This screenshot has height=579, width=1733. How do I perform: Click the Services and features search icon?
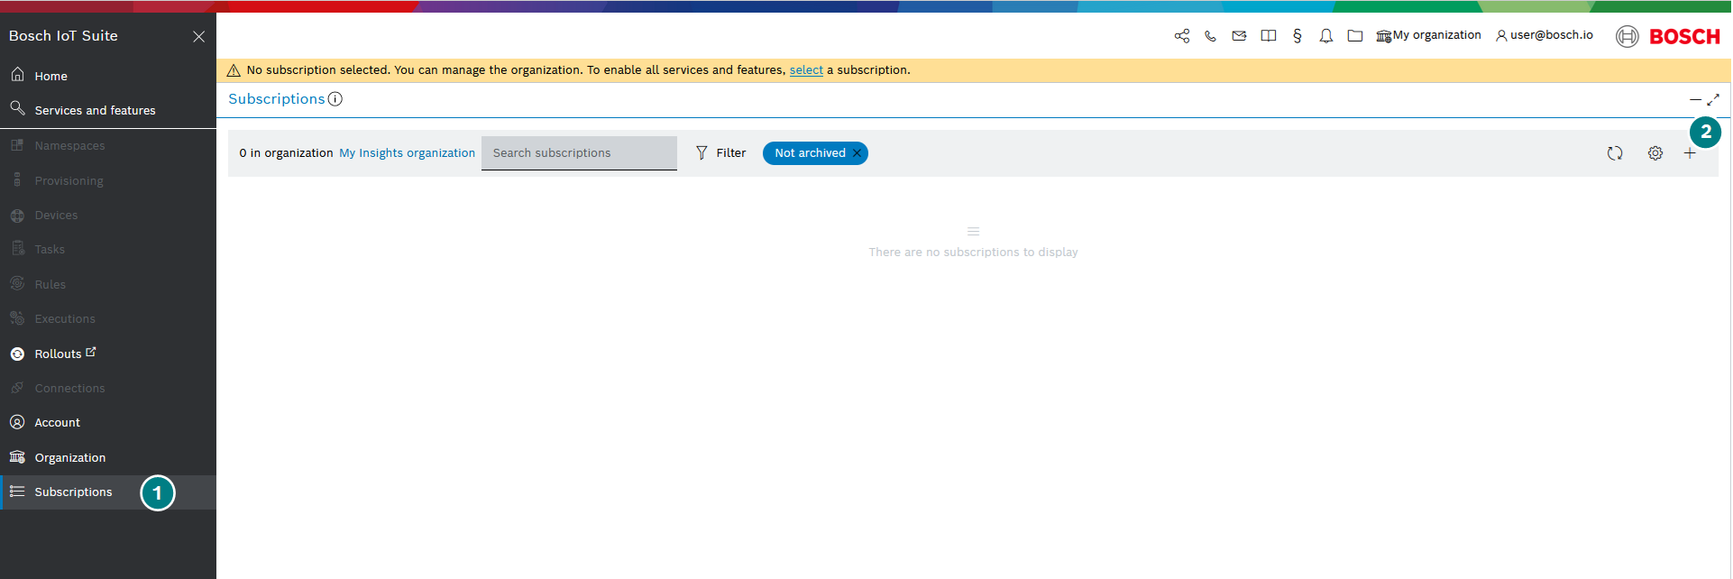17,109
